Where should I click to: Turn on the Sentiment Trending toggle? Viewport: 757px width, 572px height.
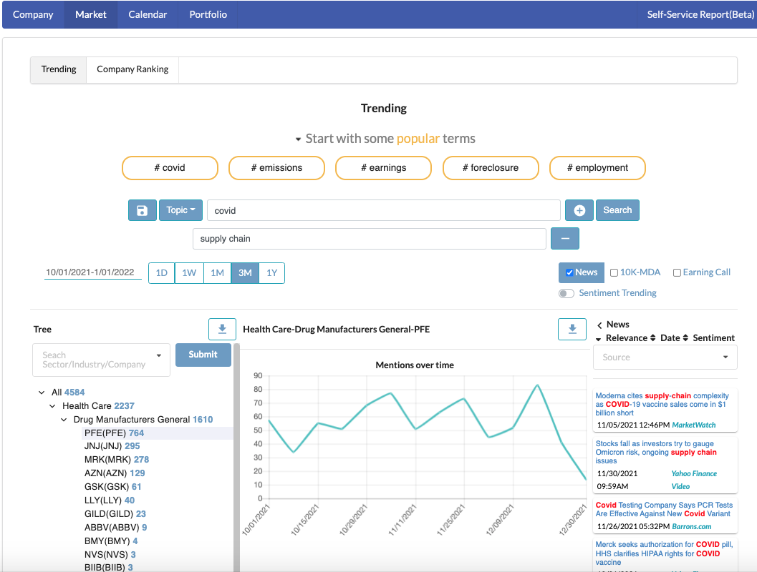(x=566, y=293)
